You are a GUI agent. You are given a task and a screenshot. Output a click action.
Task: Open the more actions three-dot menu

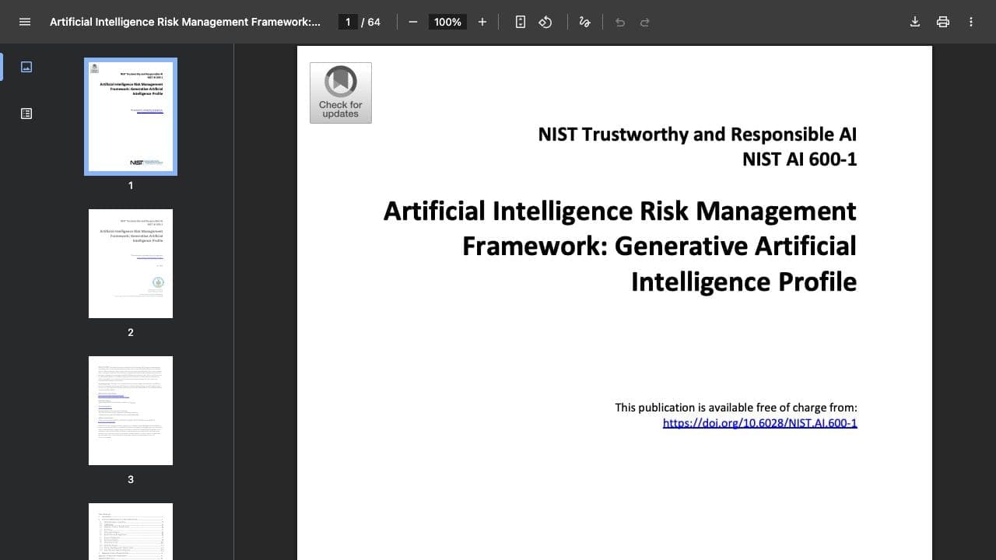pyautogui.click(x=971, y=22)
